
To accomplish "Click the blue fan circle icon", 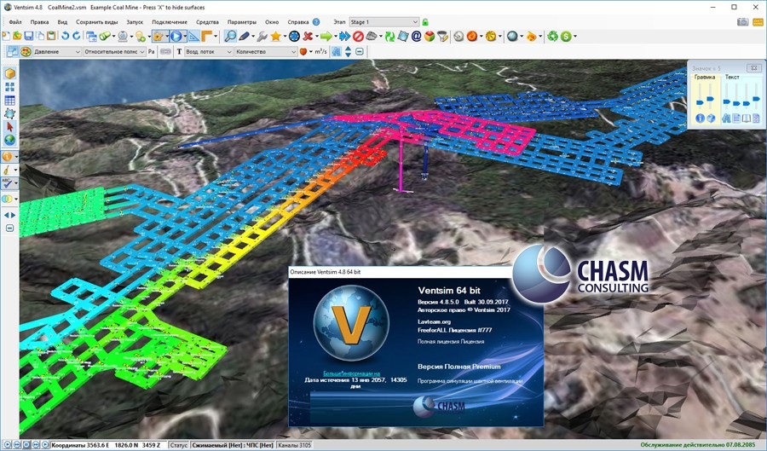I will pos(293,36).
